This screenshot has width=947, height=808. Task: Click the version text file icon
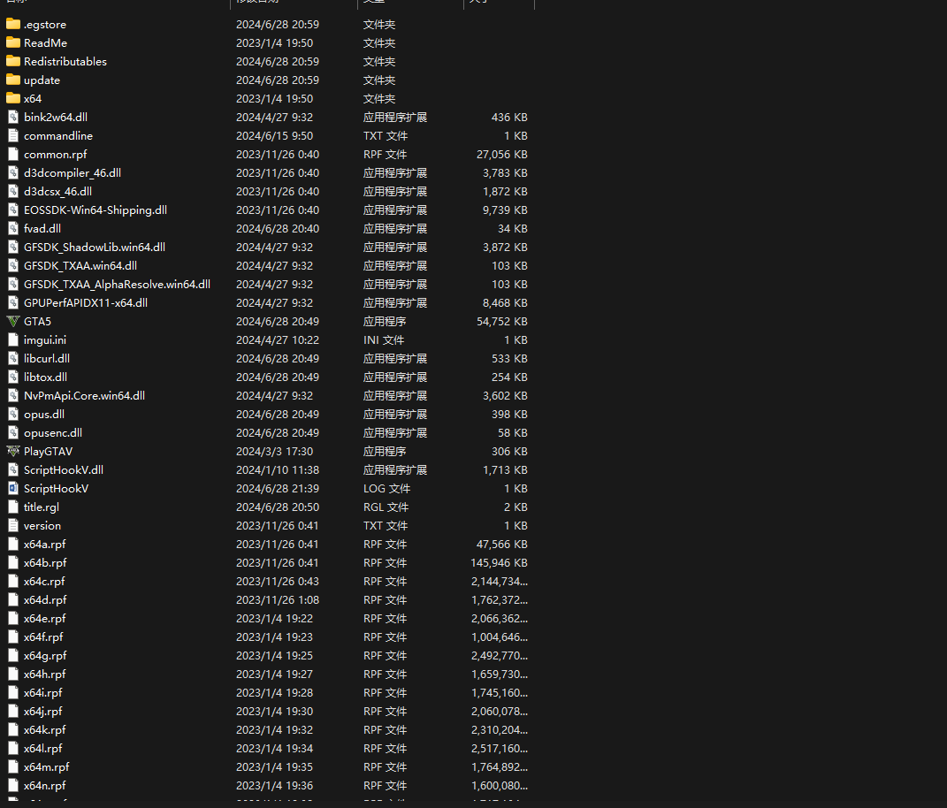[13, 525]
